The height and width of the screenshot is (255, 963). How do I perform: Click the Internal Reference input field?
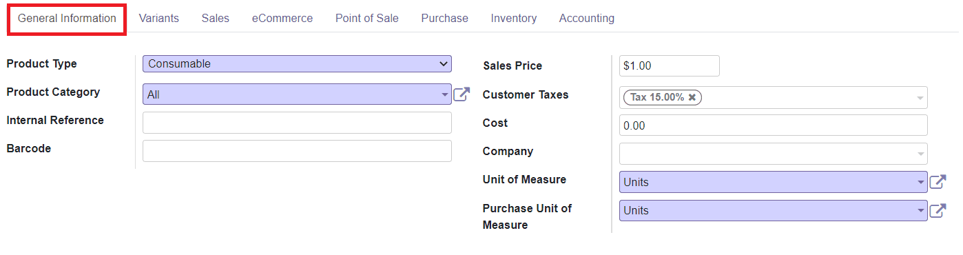(x=297, y=123)
